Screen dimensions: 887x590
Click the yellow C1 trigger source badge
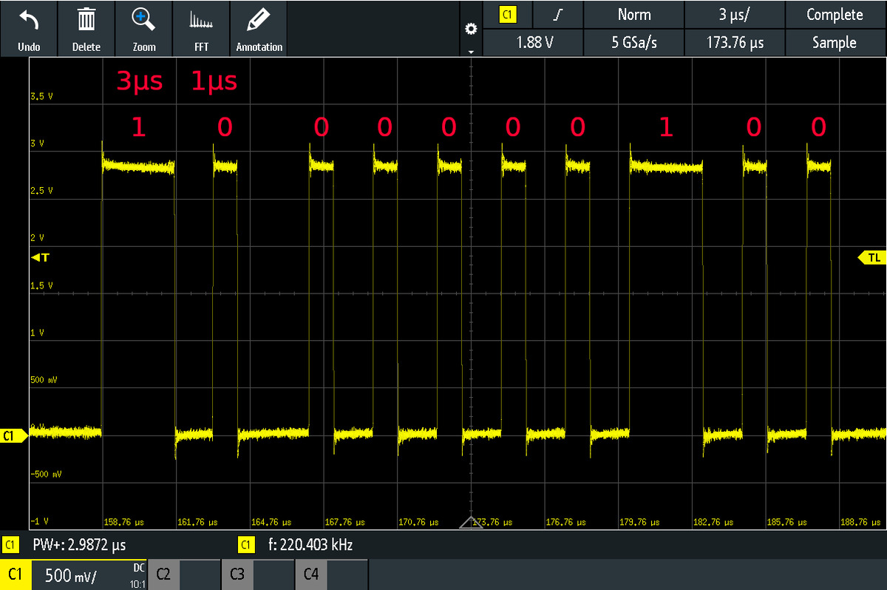coord(507,14)
